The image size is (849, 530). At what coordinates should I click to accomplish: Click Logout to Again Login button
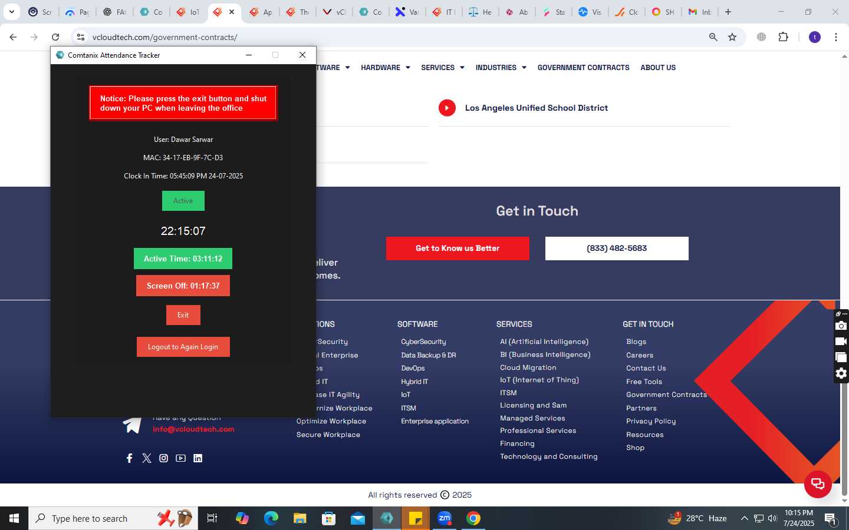pos(183,347)
